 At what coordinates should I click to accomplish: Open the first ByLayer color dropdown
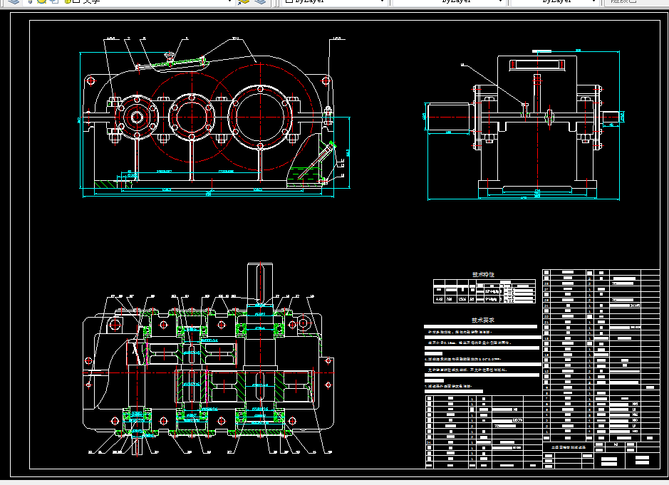[335, 1]
